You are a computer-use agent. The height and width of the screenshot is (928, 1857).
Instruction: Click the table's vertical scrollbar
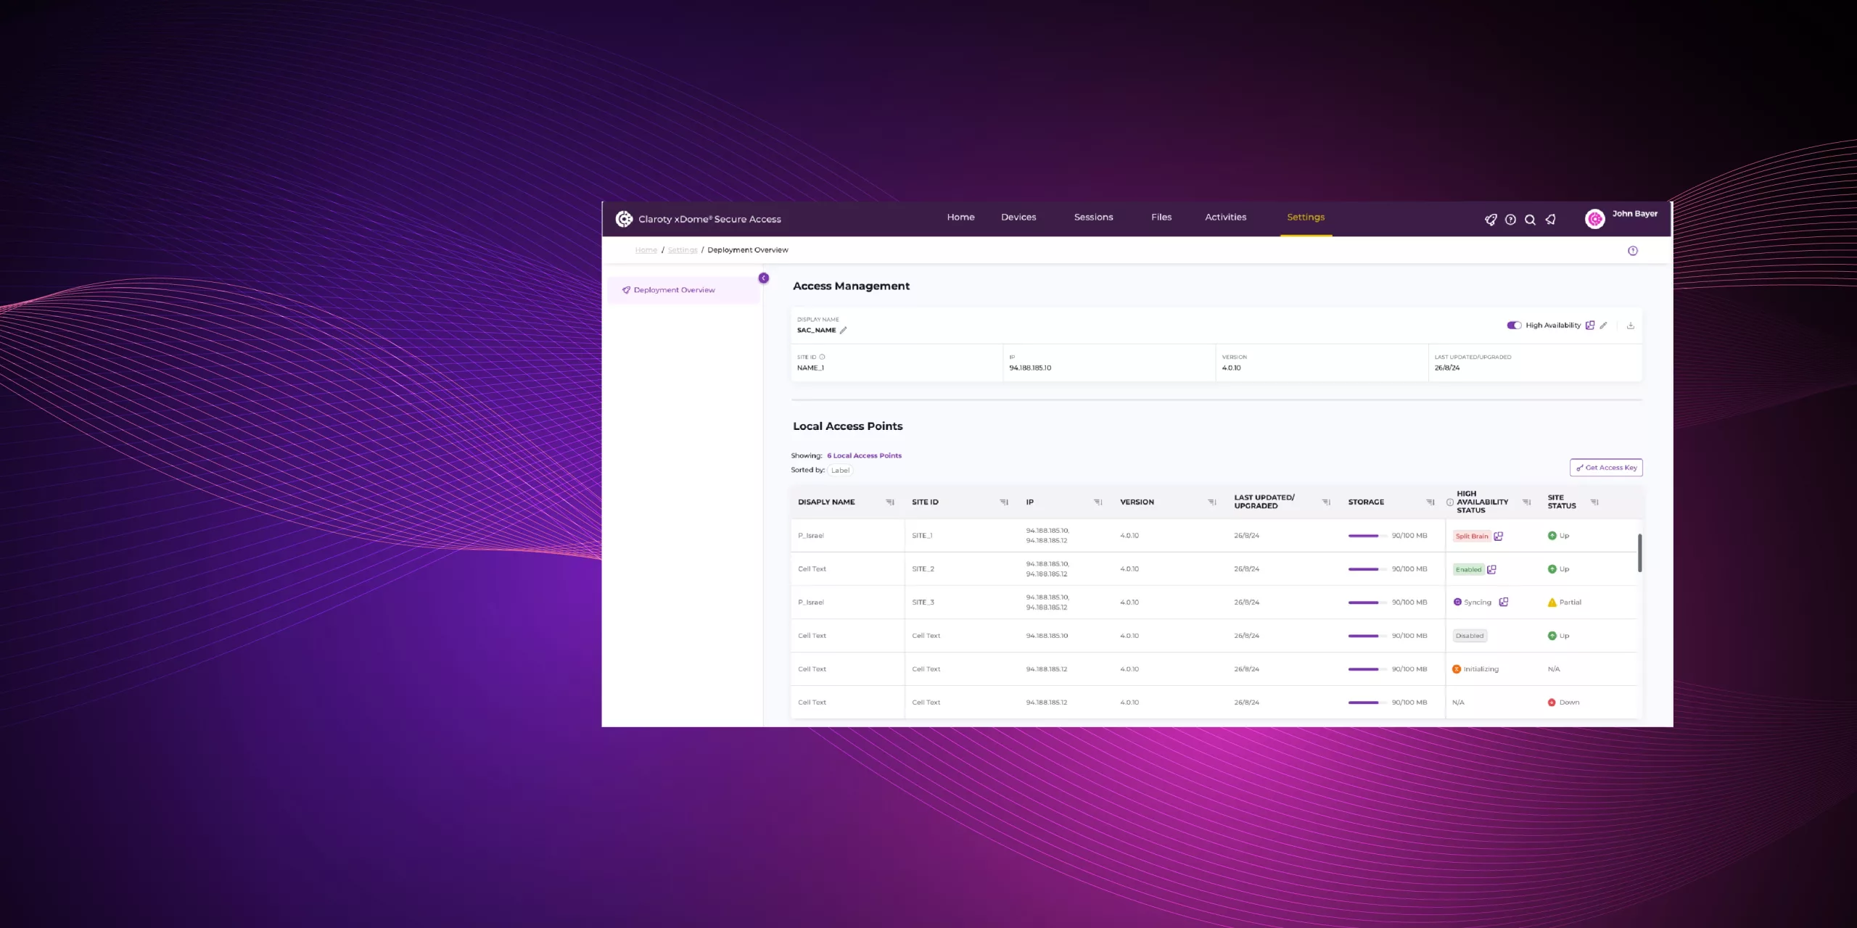pos(1639,552)
